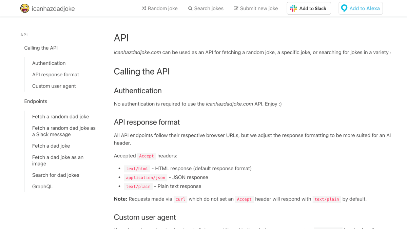Image resolution: width=407 pixels, height=229 pixels.
Task: Click the curl code tag in the note
Action: click(x=180, y=199)
